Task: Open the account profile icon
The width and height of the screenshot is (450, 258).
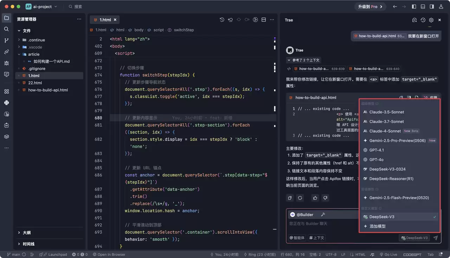Action: click(441, 7)
